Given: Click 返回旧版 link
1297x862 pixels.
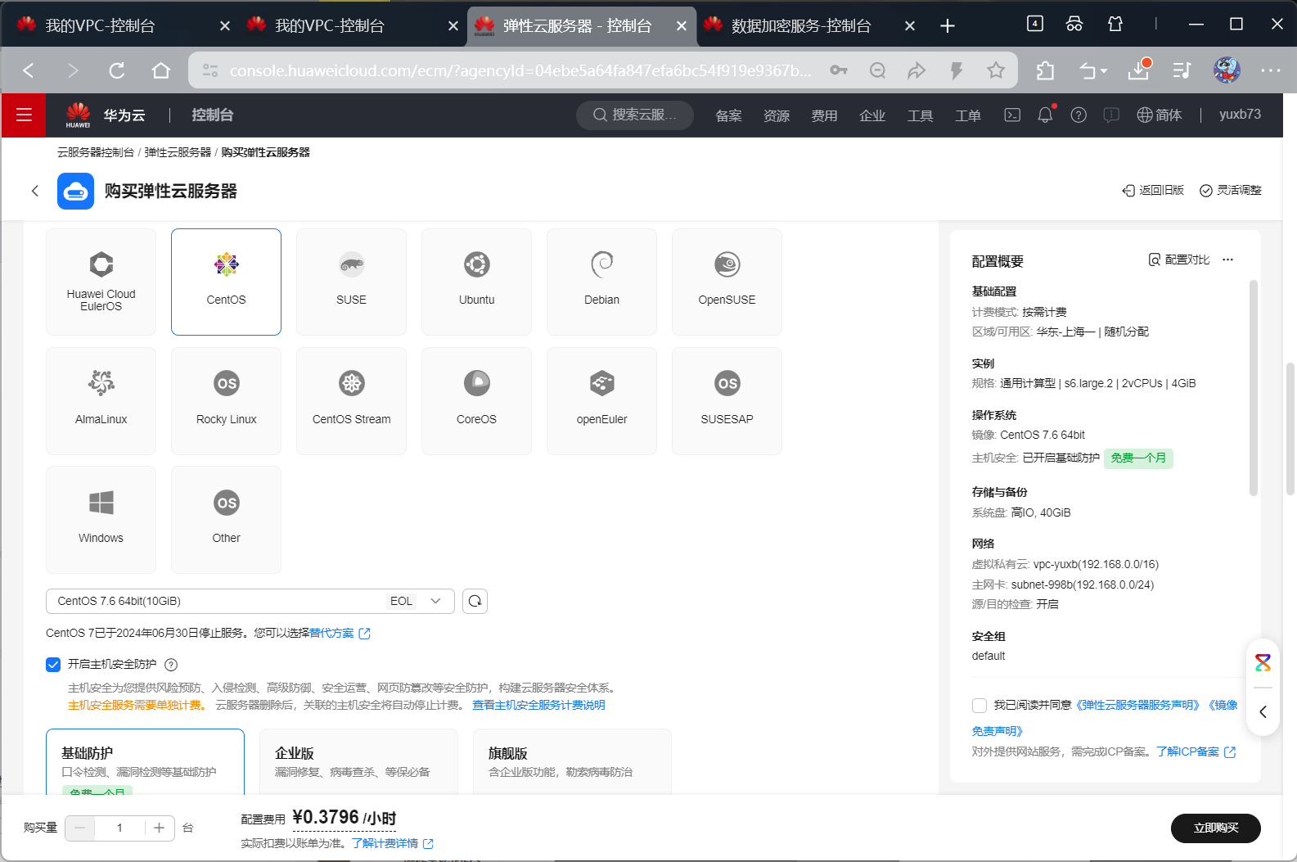Looking at the screenshot, I should 1153,190.
